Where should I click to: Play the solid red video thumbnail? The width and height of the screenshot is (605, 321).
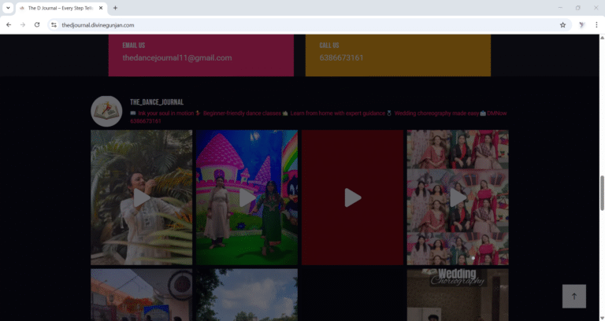tap(352, 197)
